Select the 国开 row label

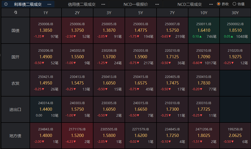click(15, 57)
